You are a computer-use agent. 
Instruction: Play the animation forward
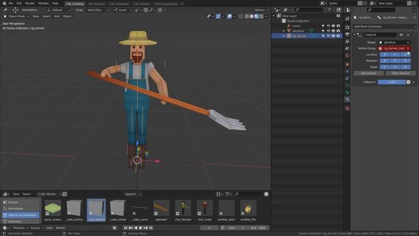[141, 228]
